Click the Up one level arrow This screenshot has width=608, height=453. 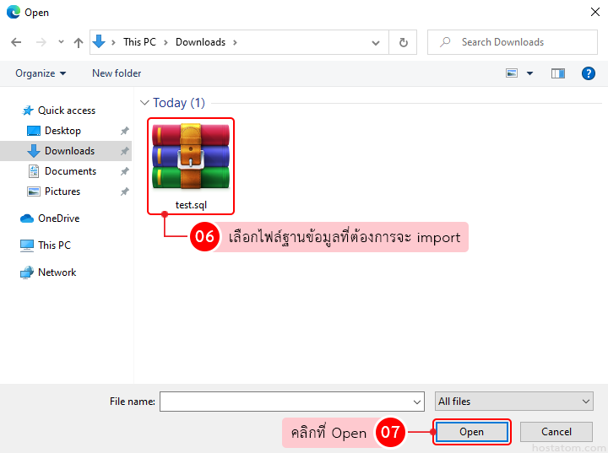[x=79, y=42]
